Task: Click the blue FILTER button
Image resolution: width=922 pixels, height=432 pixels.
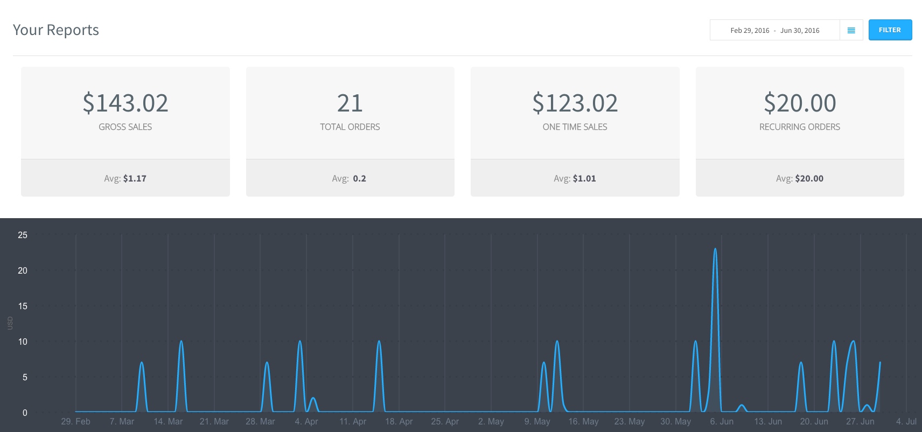Action: 890,30
